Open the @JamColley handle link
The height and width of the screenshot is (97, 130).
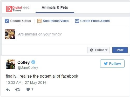point(28,68)
